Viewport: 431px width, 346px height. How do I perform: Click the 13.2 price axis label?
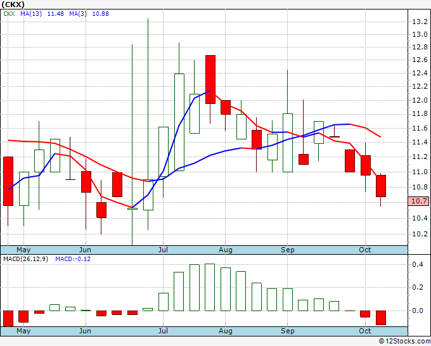click(420, 22)
